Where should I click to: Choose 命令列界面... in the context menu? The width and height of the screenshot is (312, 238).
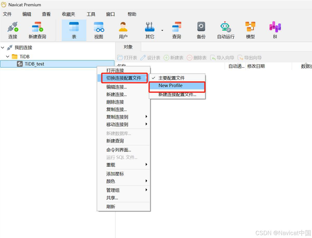(124, 150)
